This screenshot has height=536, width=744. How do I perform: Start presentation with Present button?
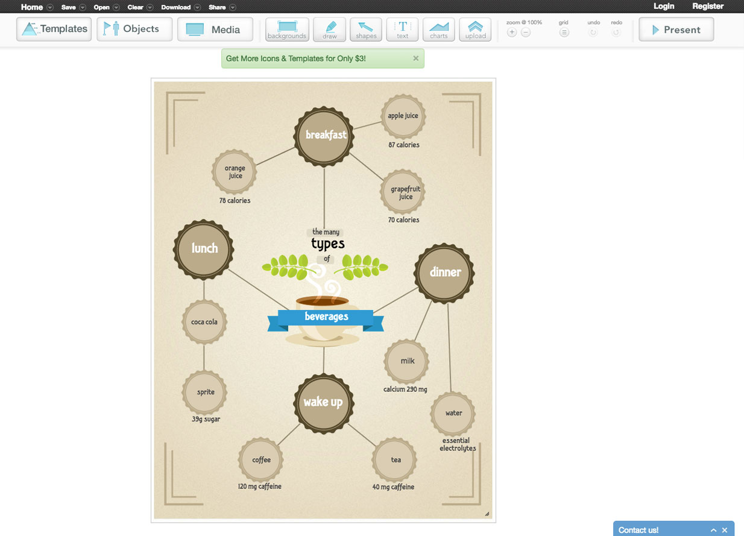pos(676,30)
